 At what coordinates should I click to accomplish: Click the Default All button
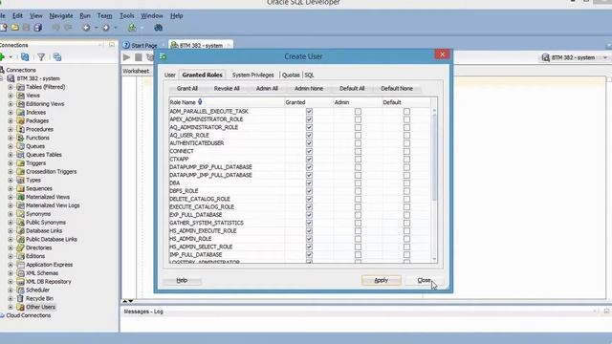352,89
